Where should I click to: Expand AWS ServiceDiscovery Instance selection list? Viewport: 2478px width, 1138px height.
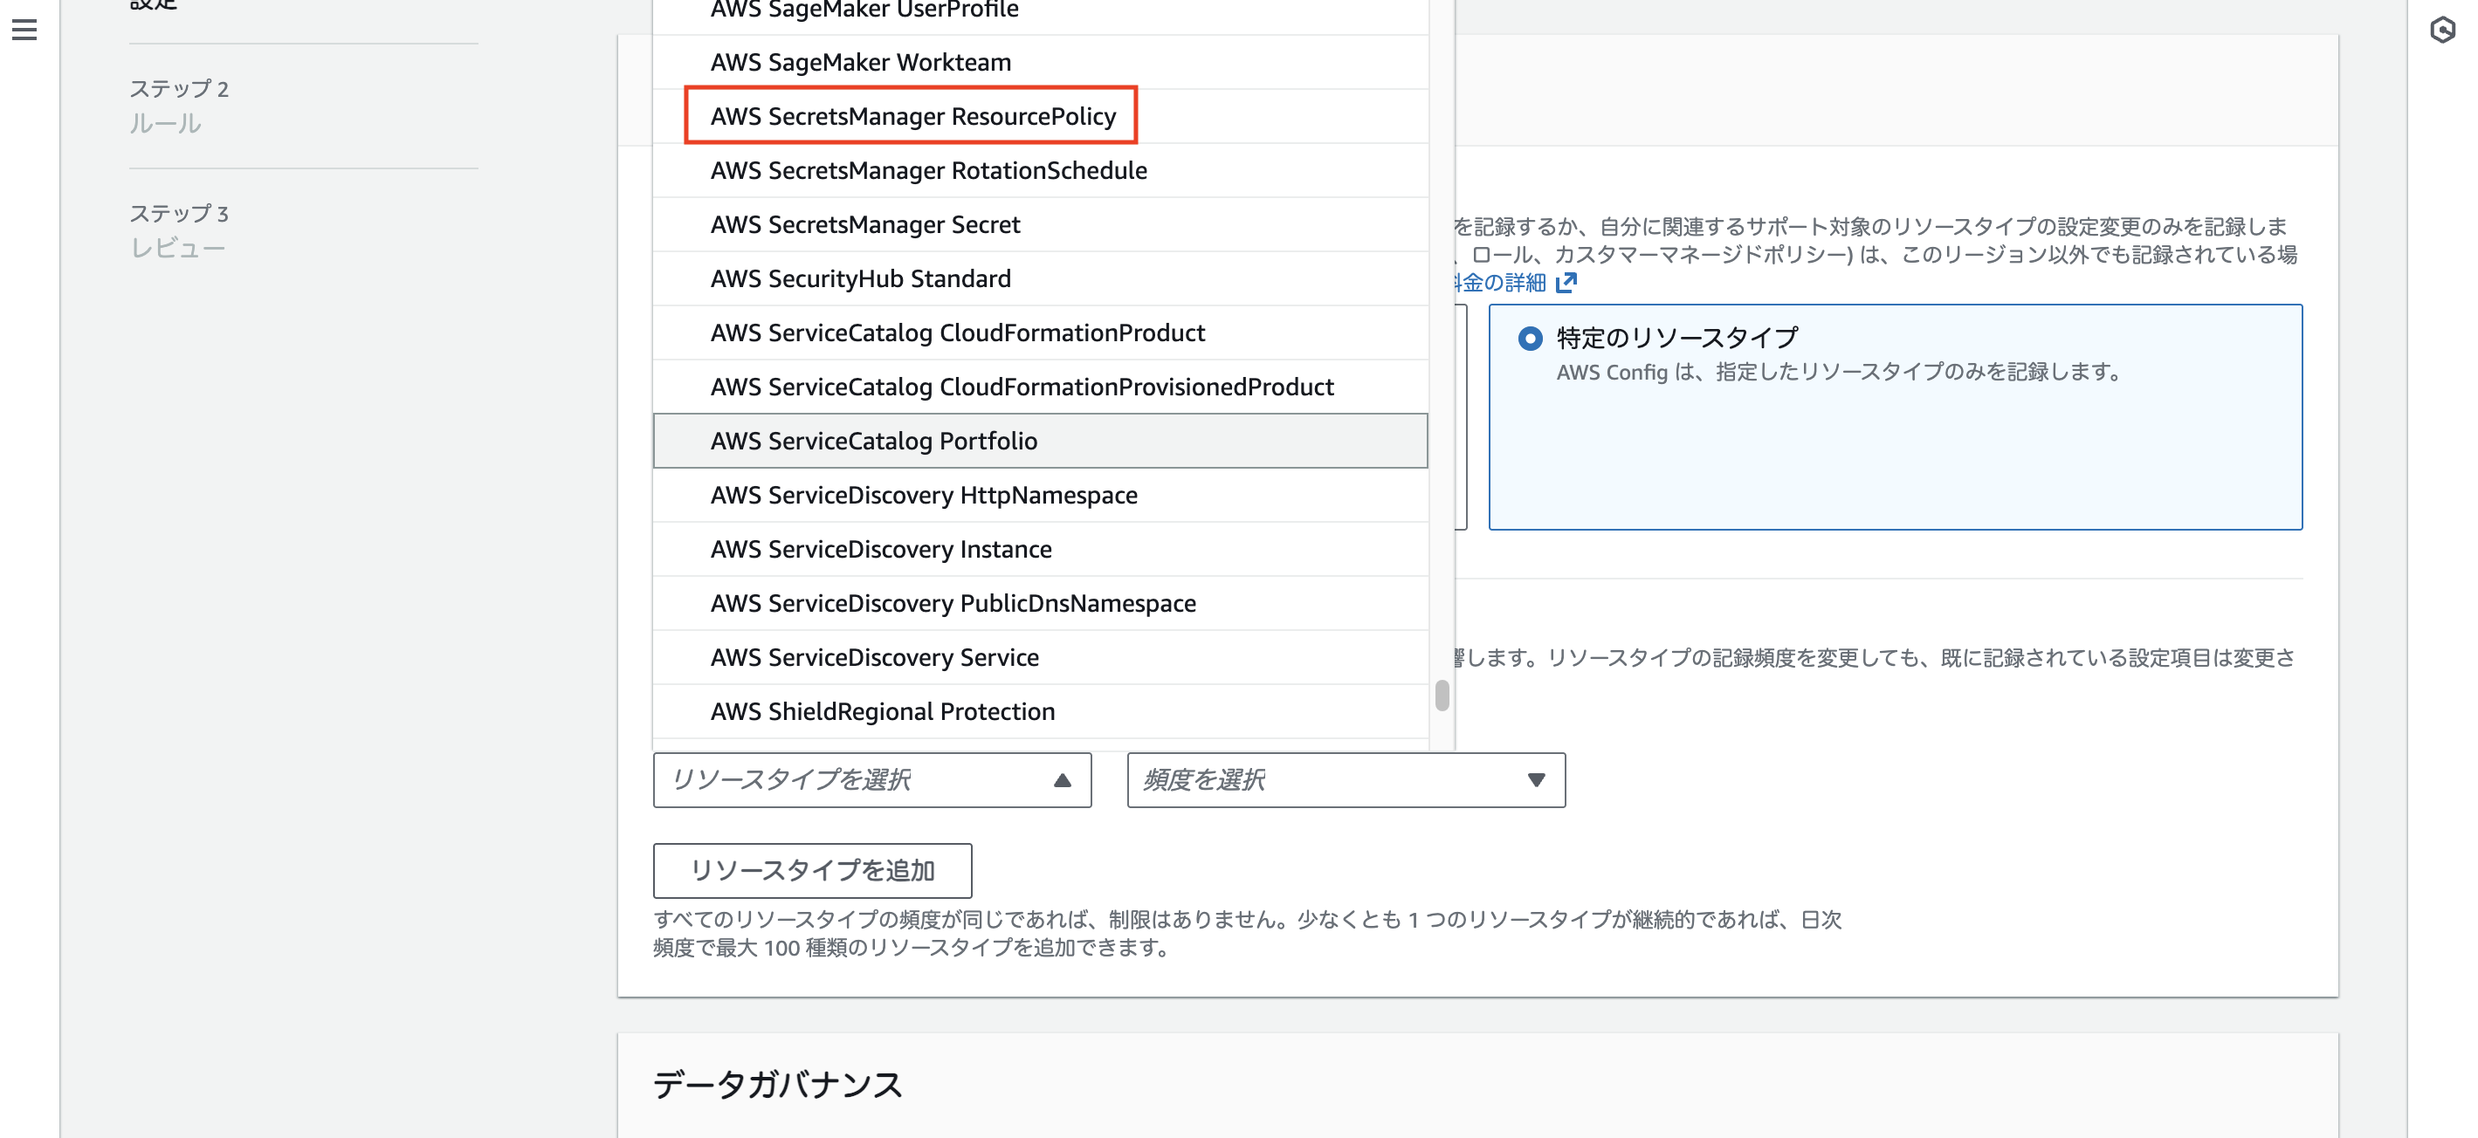(880, 549)
